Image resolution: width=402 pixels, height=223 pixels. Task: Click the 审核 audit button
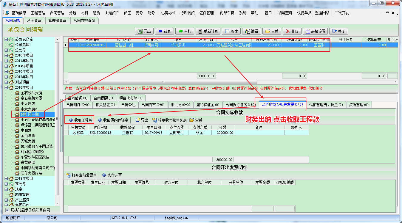tap(185, 31)
